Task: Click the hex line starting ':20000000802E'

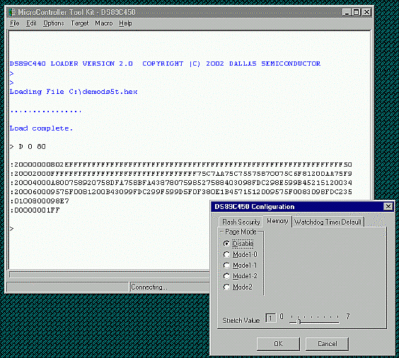Action: point(181,165)
